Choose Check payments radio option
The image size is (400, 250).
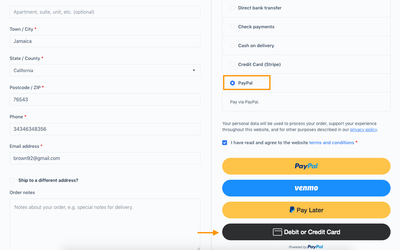(233, 27)
